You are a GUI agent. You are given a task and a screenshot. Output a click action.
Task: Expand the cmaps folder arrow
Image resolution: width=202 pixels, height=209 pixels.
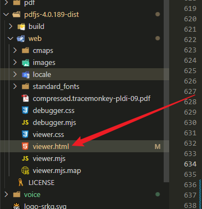[15, 50]
